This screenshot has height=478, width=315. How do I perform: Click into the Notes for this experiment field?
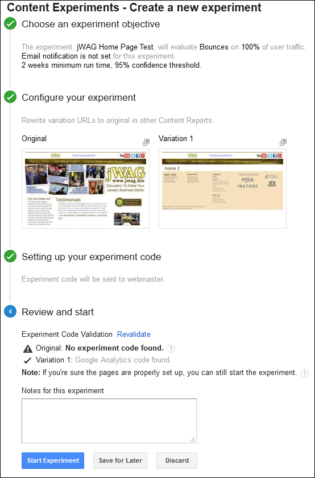[109, 421]
